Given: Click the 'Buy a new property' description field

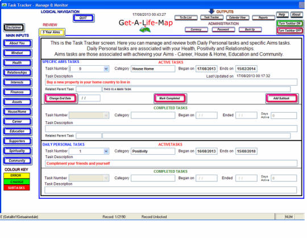Looking at the screenshot, I should [x=171, y=82].
